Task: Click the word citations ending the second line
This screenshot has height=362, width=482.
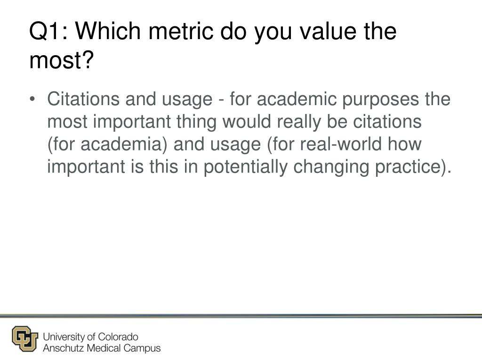Action: coord(387,122)
